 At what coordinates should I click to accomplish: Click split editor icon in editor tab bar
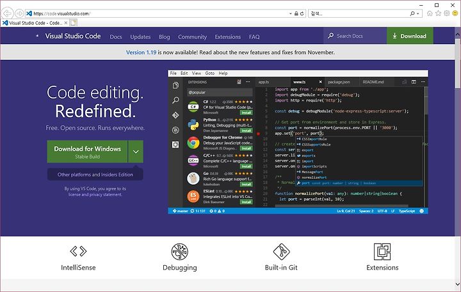pos(414,82)
